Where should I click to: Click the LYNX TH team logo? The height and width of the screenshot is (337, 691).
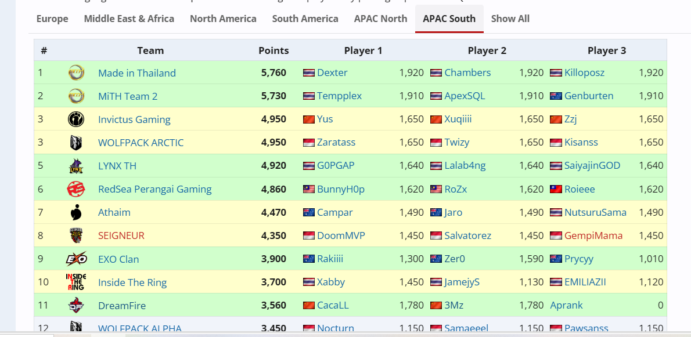[76, 166]
